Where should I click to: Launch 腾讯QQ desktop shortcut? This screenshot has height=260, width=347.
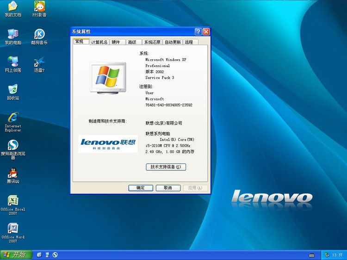coord(13,175)
